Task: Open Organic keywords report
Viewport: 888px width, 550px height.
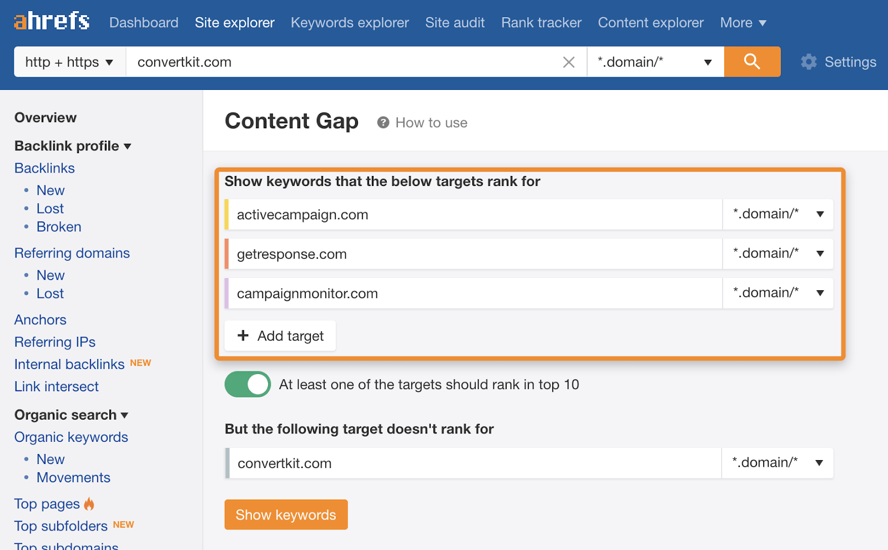Action: [x=70, y=437]
